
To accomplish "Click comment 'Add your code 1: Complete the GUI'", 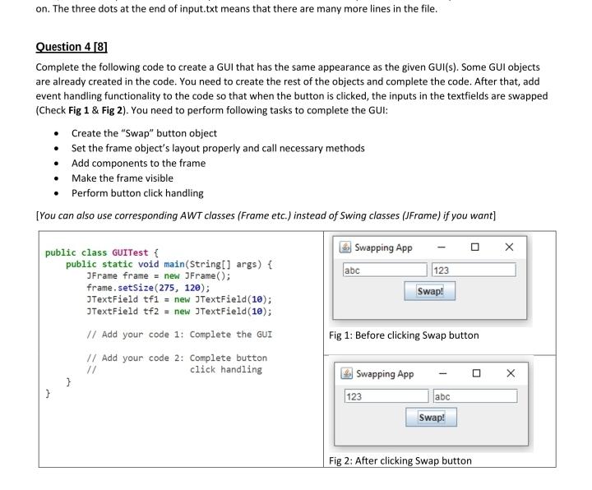I will pos(179,335).
